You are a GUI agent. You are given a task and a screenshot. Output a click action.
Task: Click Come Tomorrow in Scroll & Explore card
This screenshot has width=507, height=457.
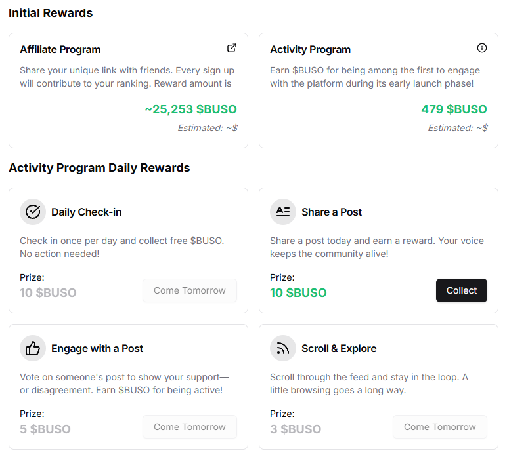pos(440,427)
